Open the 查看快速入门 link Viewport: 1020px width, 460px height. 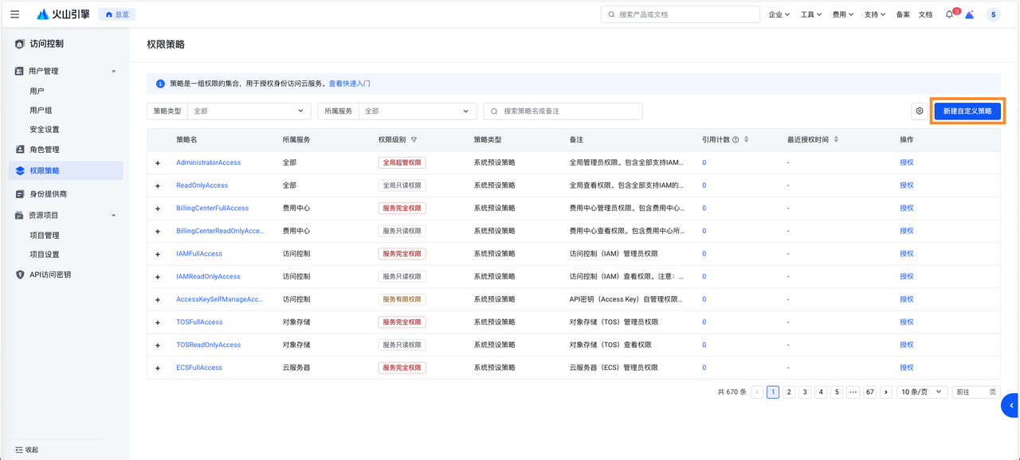pos(350,84)
